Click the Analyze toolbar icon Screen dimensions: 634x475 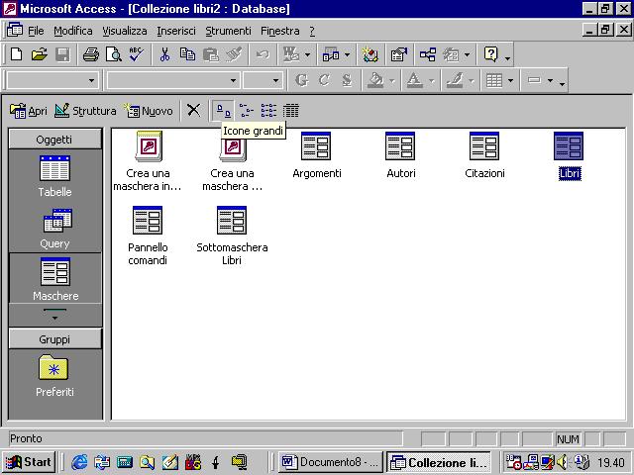tap(331, 54)
